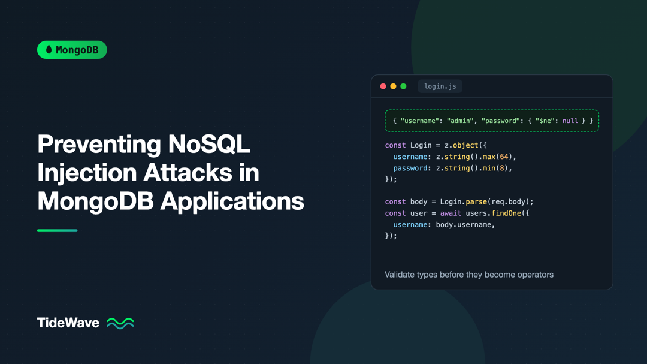
Task: Click the line 'username: body.username,'
Action: [x=444, y=225]
